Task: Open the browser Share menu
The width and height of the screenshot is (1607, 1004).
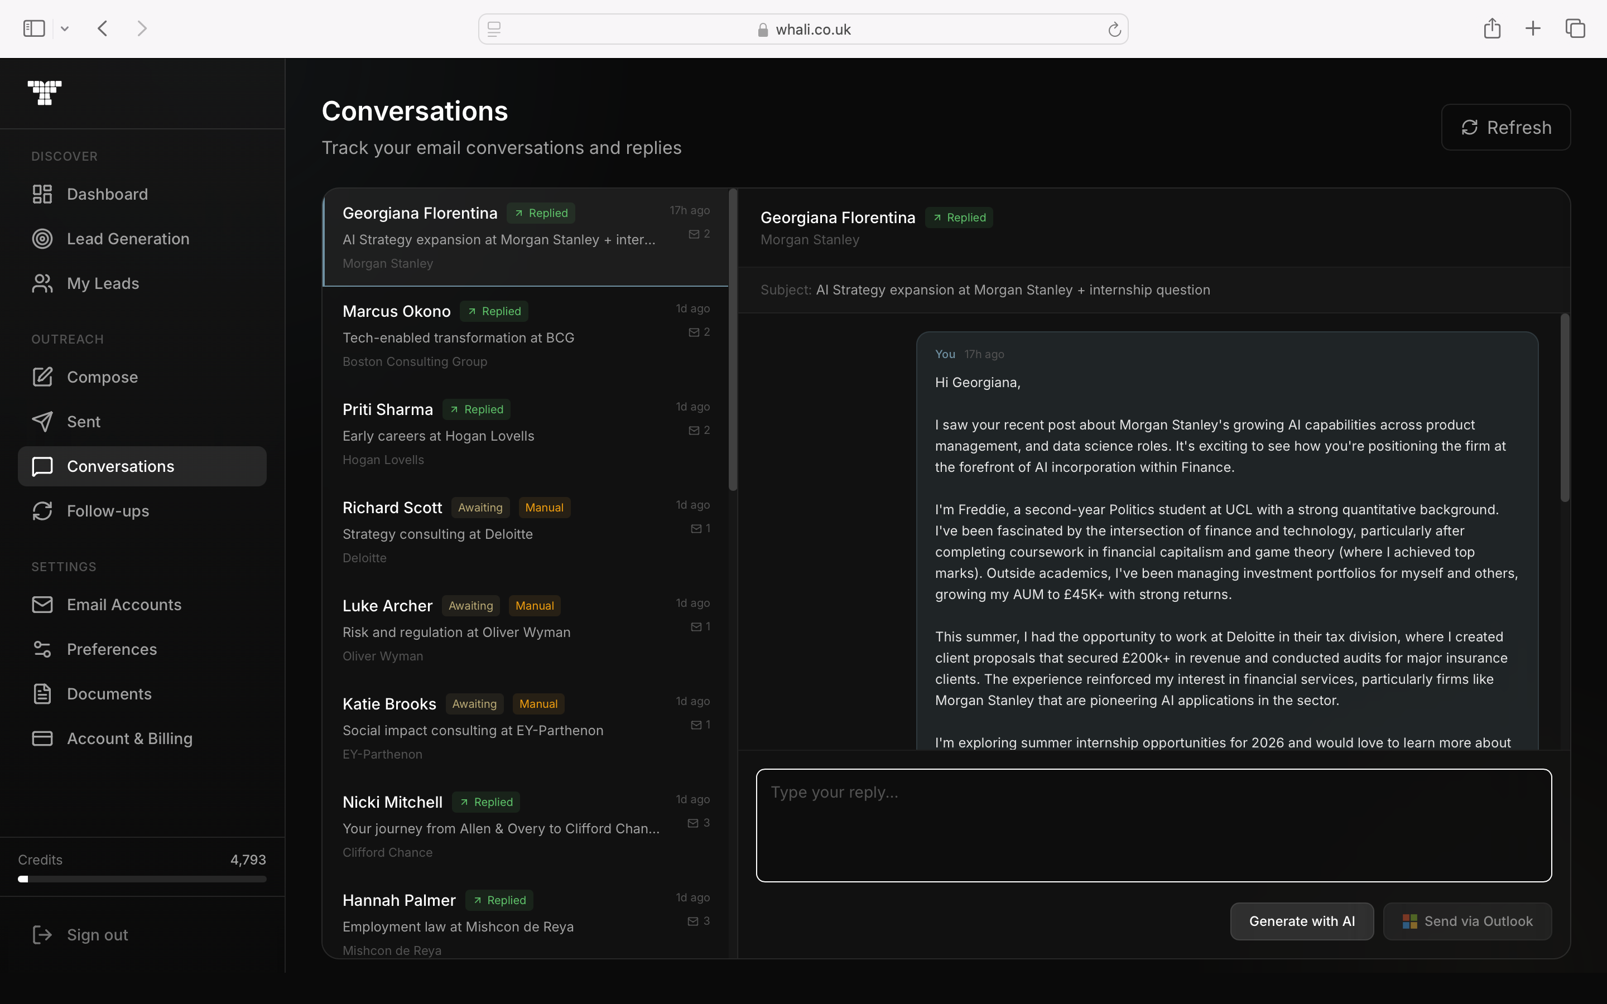Action: click(x=1492, y=28)
